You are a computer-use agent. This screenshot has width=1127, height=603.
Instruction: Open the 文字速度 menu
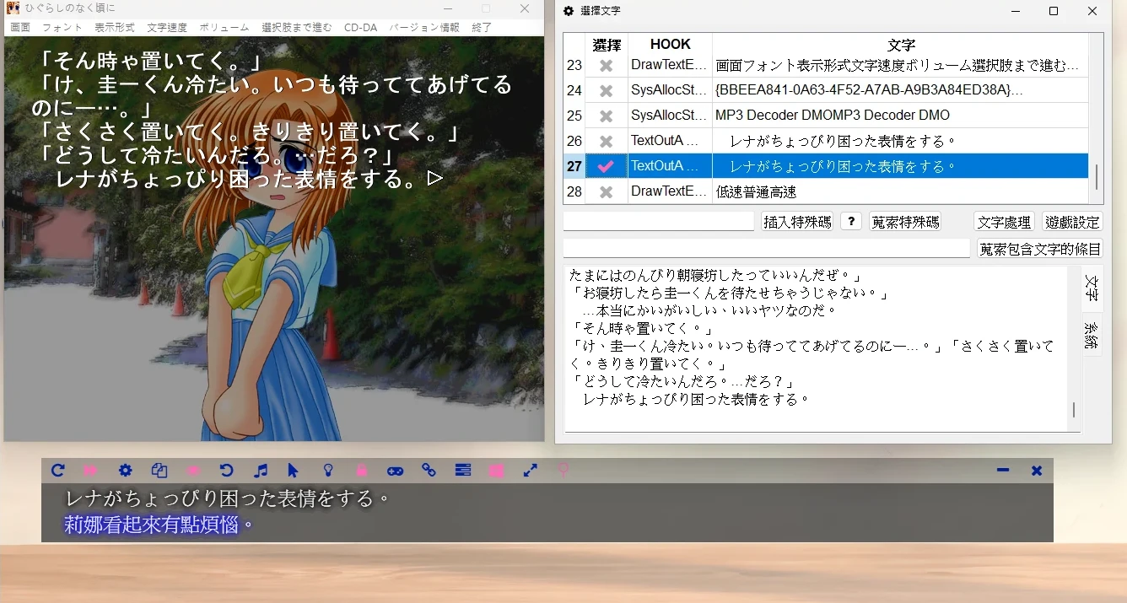point(167,27)
